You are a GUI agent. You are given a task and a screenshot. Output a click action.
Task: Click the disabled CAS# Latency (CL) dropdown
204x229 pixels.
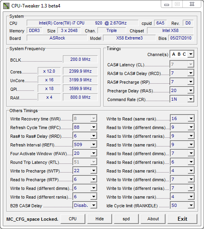pos(182,64)
